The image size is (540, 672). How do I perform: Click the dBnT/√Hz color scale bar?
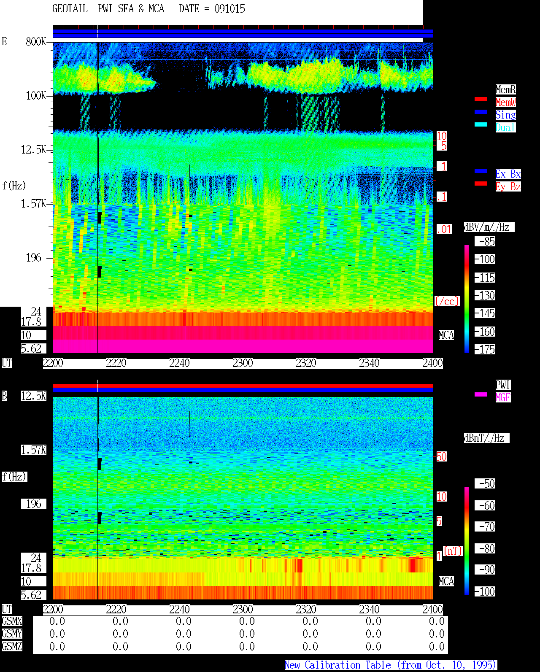coord(467,541)
